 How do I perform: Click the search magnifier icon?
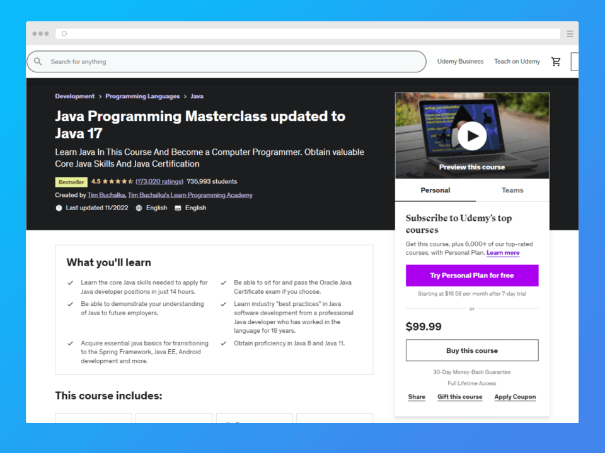point(38,61)
